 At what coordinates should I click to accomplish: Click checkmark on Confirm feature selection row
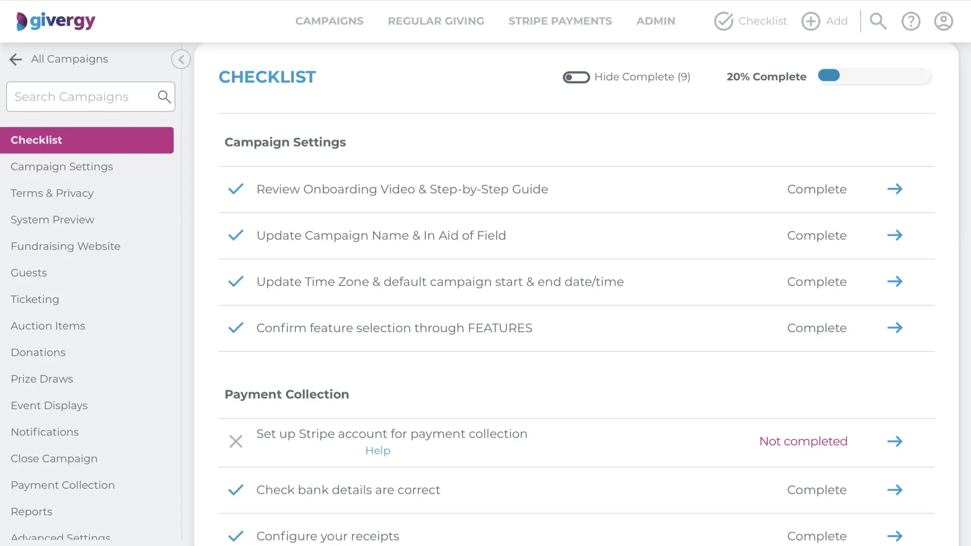point(236,328)
